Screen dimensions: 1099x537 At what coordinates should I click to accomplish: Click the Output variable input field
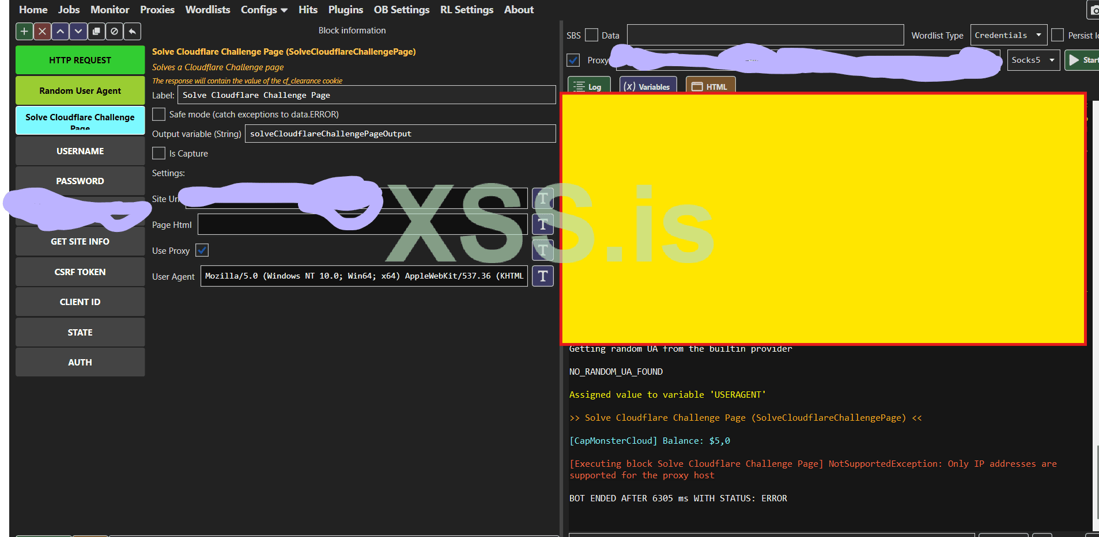click(x=400, y=134)
